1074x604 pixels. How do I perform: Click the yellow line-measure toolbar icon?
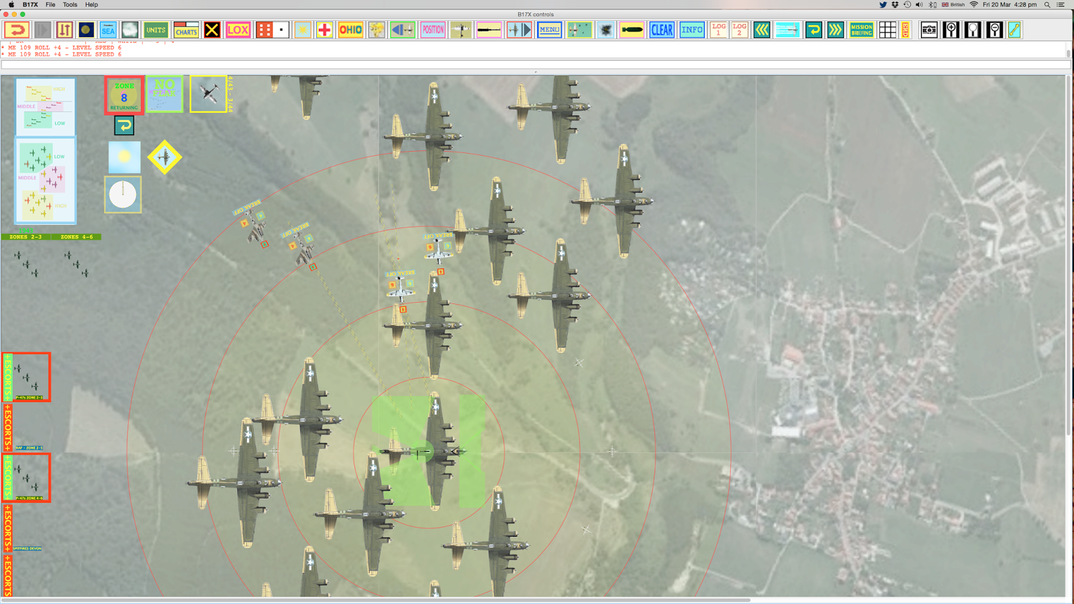pos(1014,30)
